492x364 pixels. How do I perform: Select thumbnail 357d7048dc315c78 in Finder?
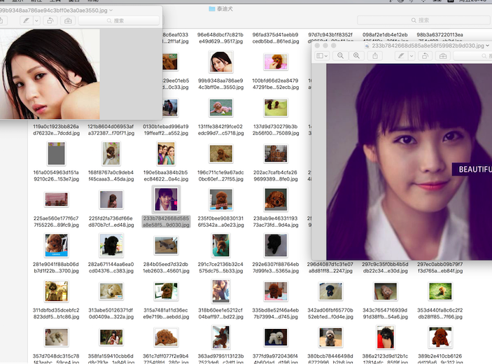[x=56, y=337]
